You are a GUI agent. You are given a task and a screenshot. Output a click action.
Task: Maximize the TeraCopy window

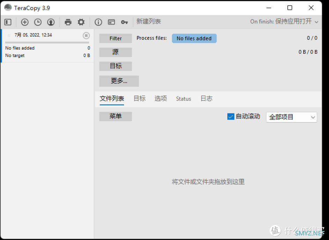[290, 8]
